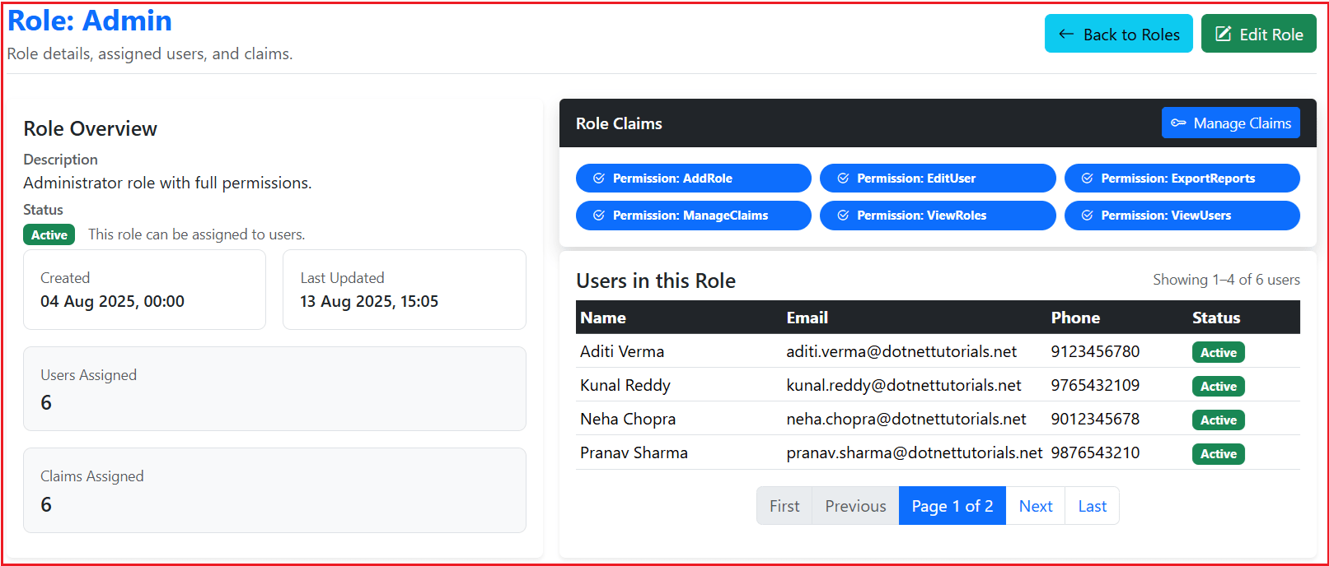Select the Pranav Sharma name cell
Image resolution: width=1329 pixels, height=566 pixels.
point(634,452)
